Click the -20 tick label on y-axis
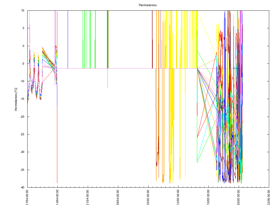Image resolution: width=274 pixels, height=205 pixels. tap(22, 117)
